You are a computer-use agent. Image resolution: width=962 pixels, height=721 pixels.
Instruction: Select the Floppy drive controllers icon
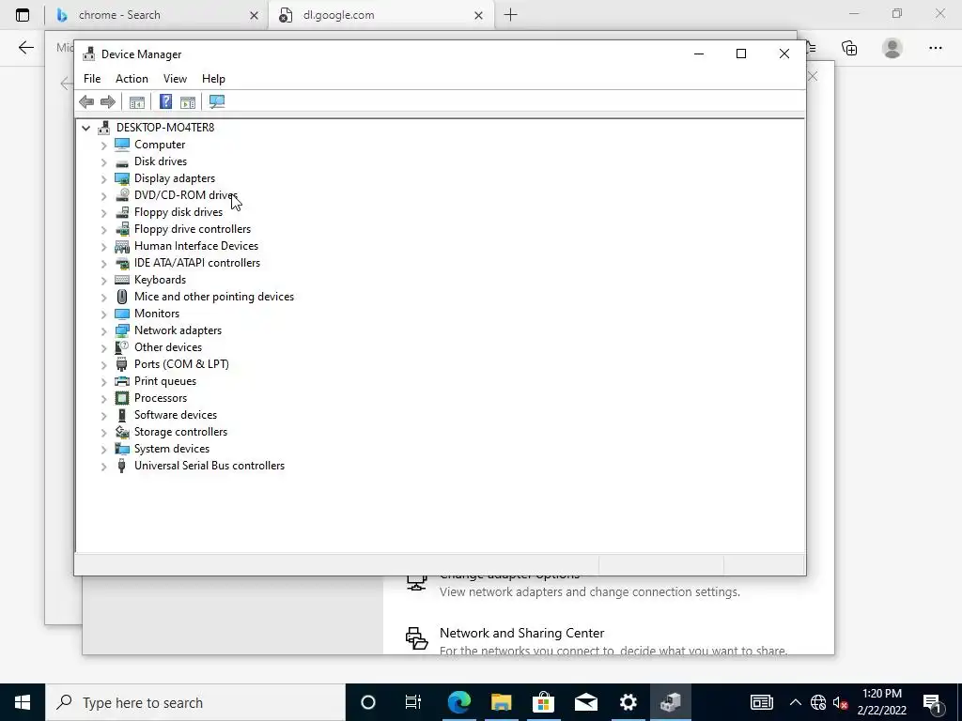click(x=122, y=229)
